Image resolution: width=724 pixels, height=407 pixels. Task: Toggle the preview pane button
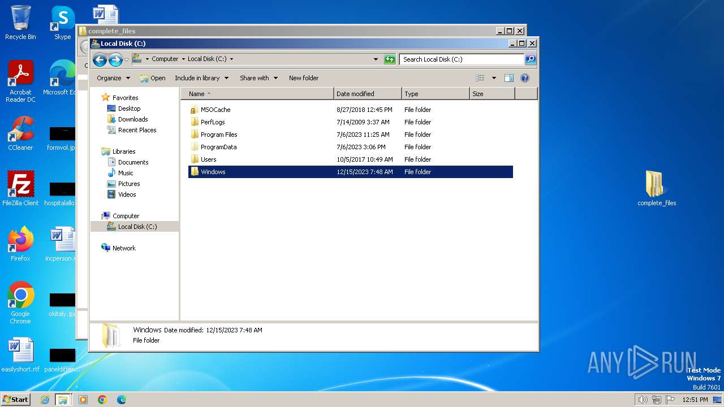coord(509,78)
